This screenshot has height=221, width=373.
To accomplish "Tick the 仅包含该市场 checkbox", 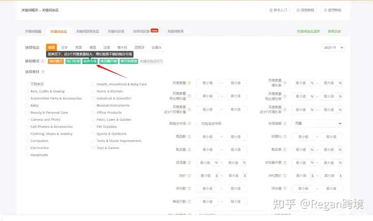I will pos(198,124).
